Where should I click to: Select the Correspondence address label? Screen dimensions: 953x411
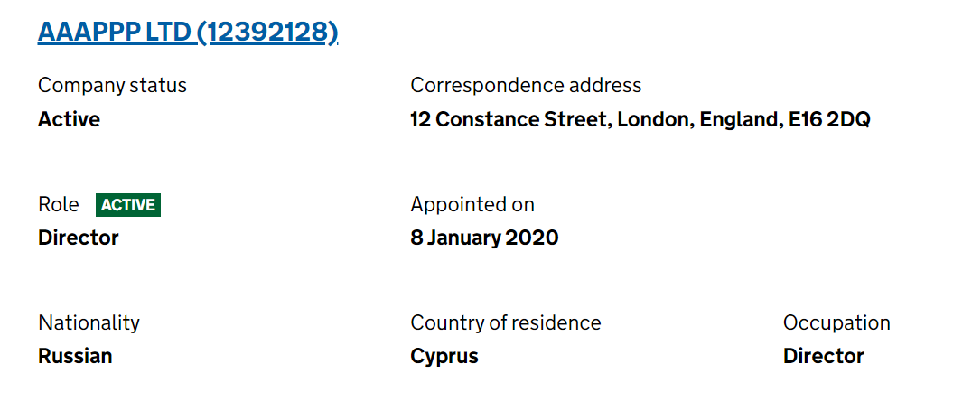pos(526,85)
